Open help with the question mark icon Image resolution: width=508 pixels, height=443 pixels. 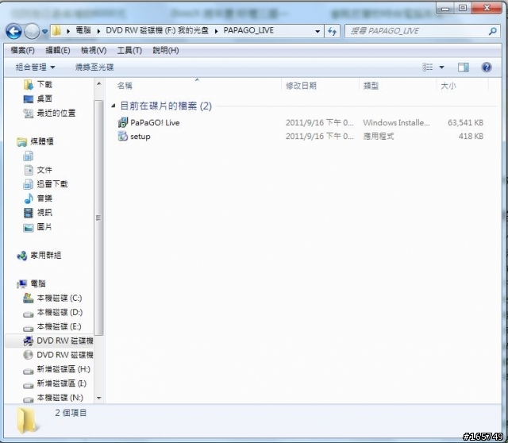point(487,67)
